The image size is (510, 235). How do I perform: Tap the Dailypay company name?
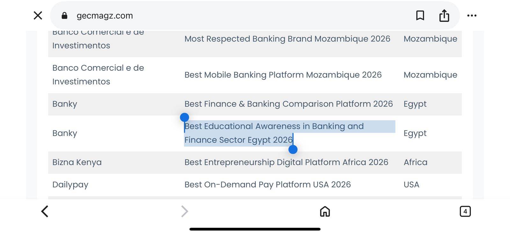[70, 185]
